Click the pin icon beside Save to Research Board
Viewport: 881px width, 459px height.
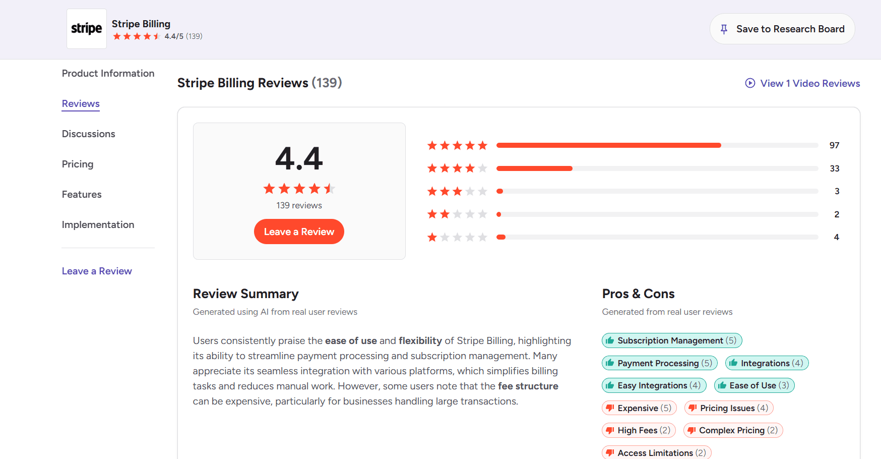tap(724, 29)
